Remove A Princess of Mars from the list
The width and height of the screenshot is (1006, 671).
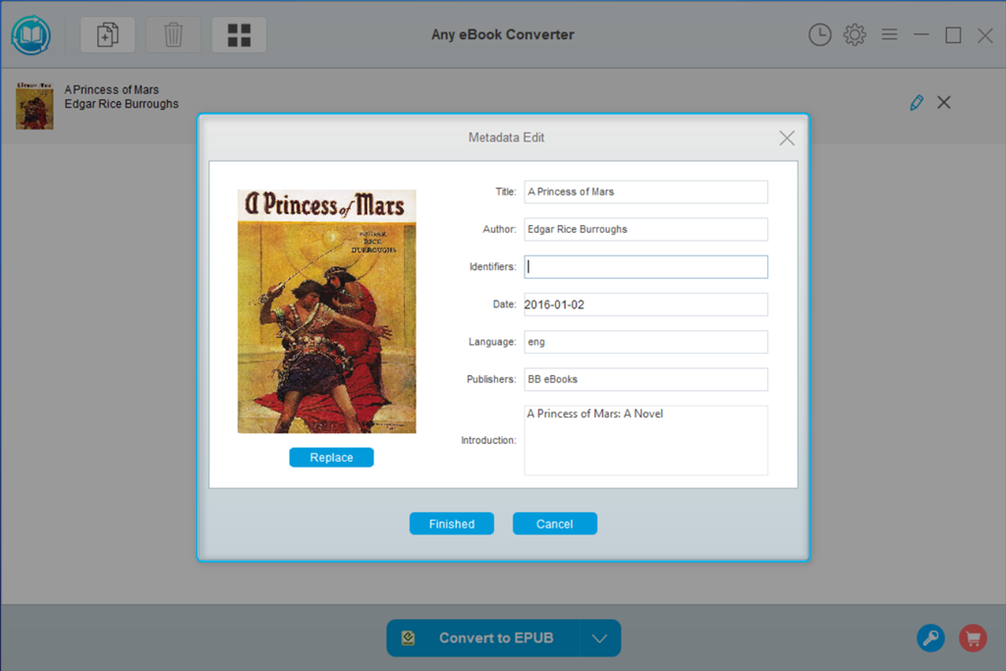pos(944,102)
